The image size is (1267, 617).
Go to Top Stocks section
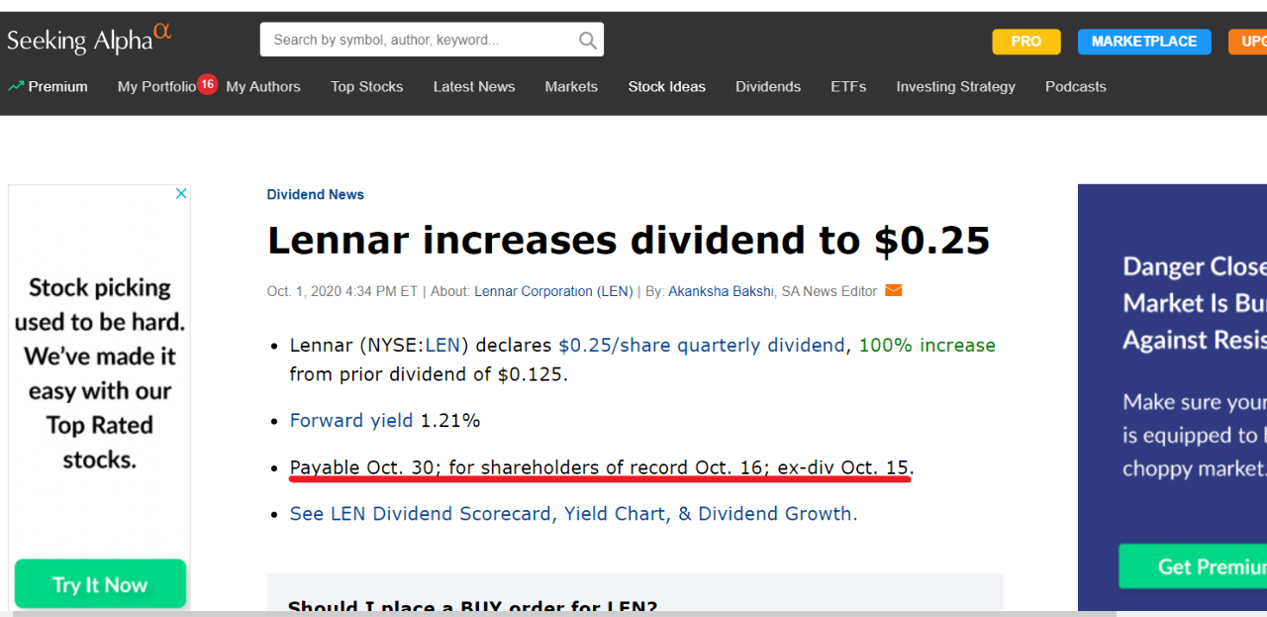click(366, 87)
